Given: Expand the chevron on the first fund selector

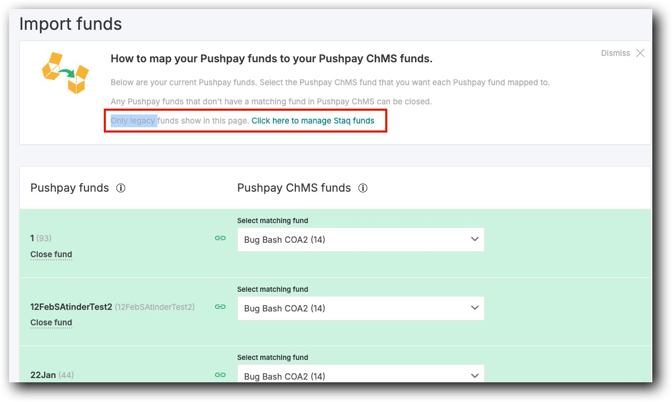Looking at the screenshot, I should 474,240.
